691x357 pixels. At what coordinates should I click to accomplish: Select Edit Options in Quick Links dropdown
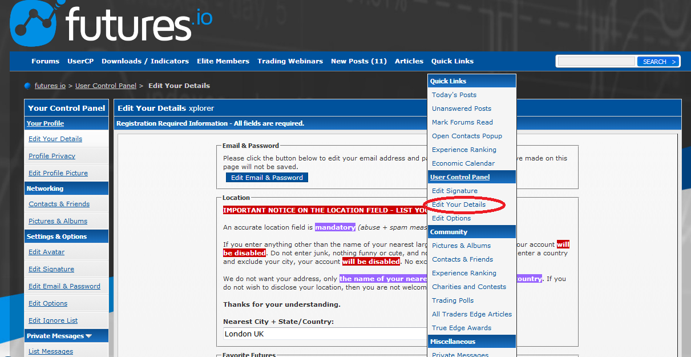[451, 218]
